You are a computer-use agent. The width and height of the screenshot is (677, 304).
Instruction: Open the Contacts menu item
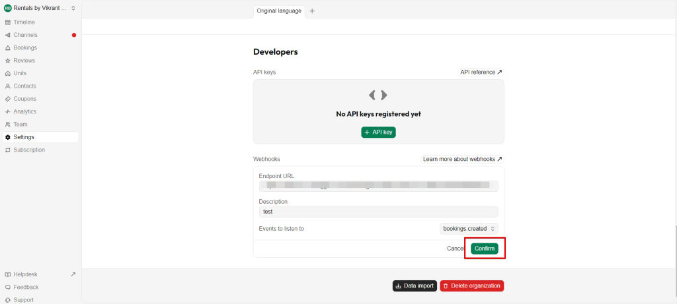[x=24, y=86]
